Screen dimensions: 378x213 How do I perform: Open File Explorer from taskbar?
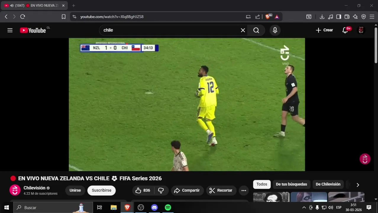tap(114, 207)
